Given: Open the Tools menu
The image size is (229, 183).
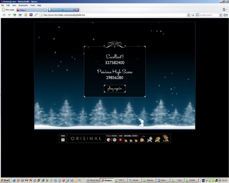Looking at the screenshot, I should (32, 6).
